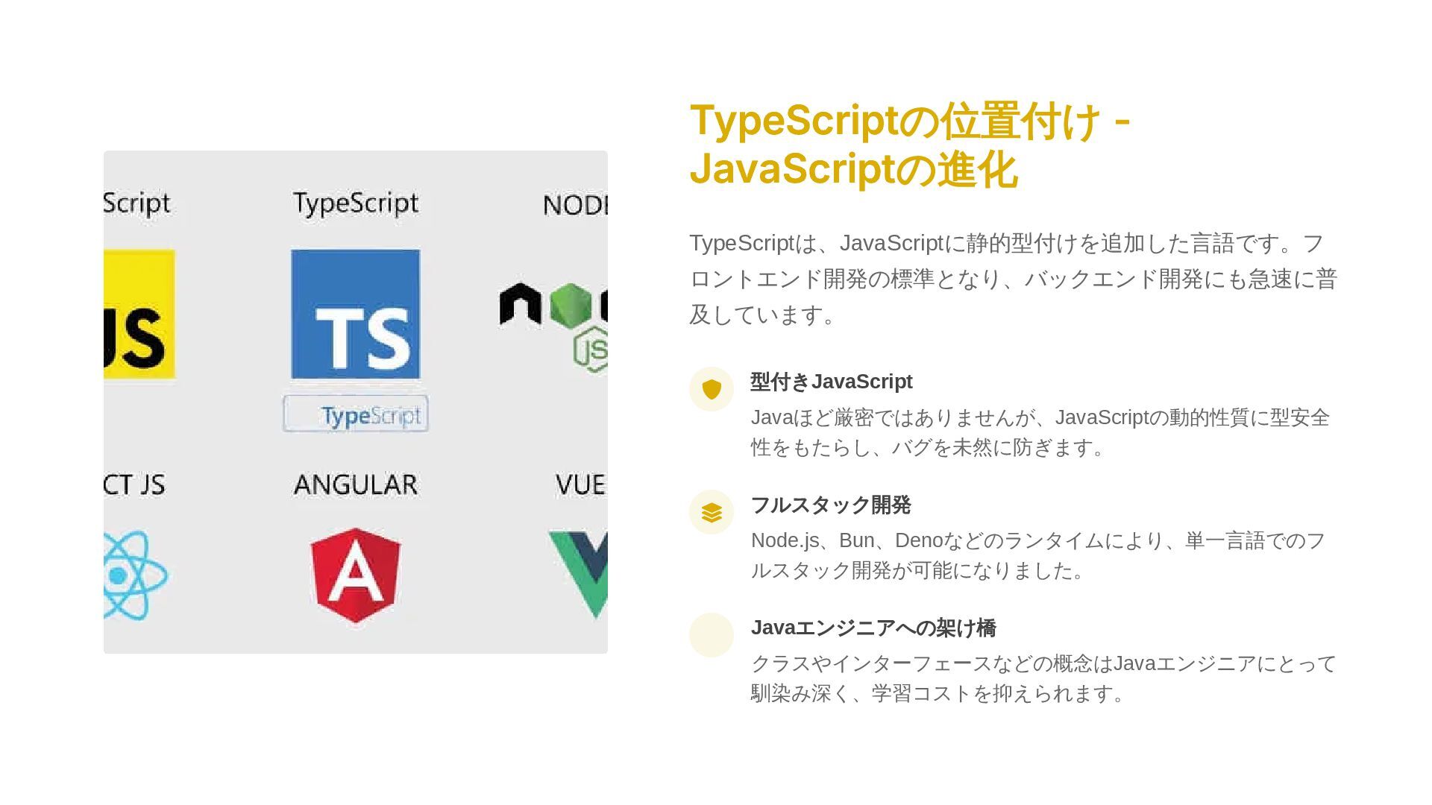Click the stacked layers icon
Screen dimensions: 1432x805
(x=712, y=512)
